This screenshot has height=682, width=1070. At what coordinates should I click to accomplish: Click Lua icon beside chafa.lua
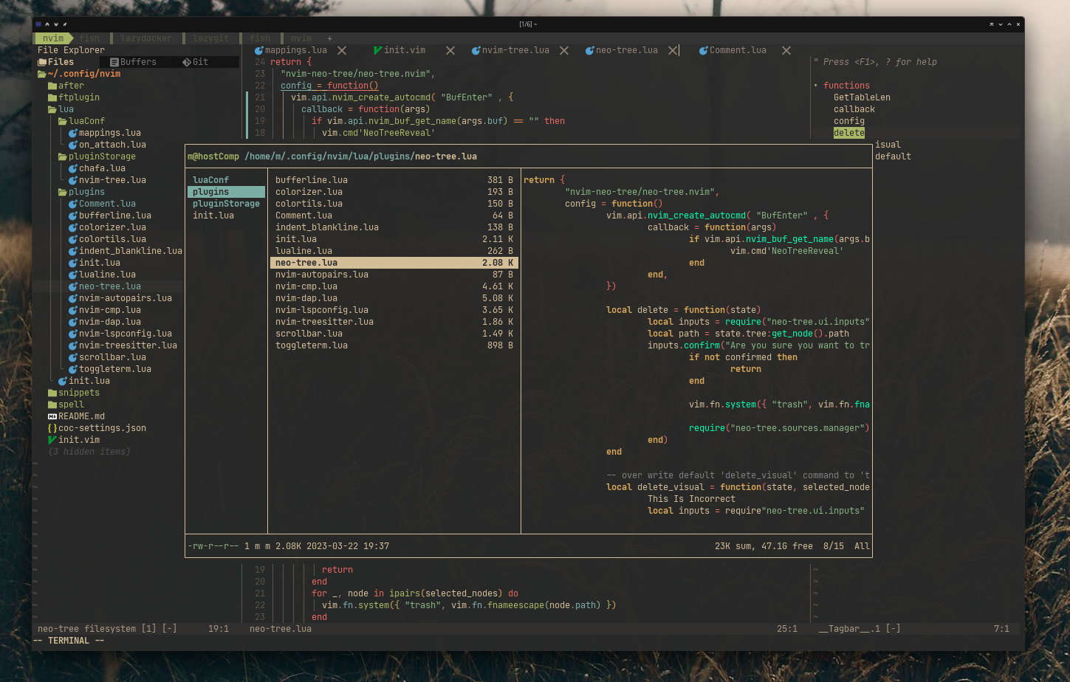point(73,168)
